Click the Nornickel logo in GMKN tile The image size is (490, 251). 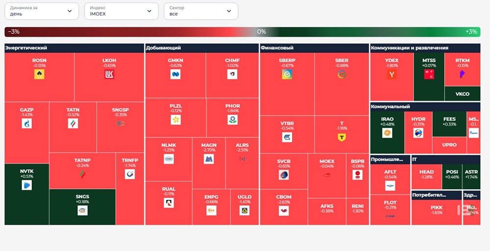[175, 74]
